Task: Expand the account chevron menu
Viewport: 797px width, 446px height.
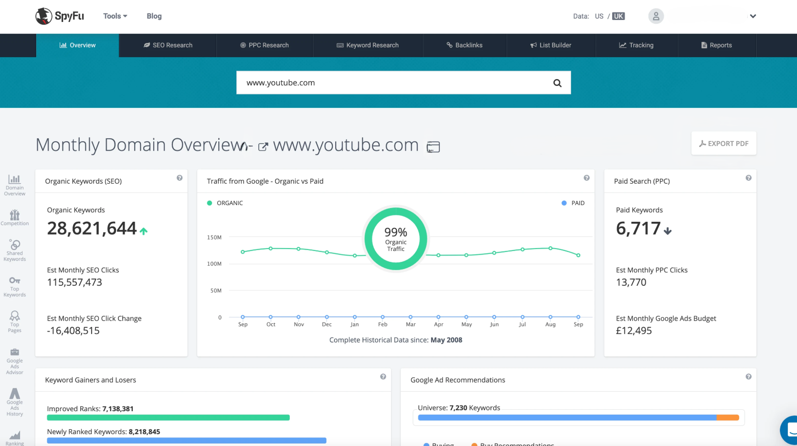Action: coord(753,16)
